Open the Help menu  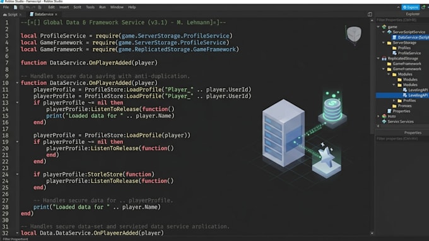coord(132,8)
